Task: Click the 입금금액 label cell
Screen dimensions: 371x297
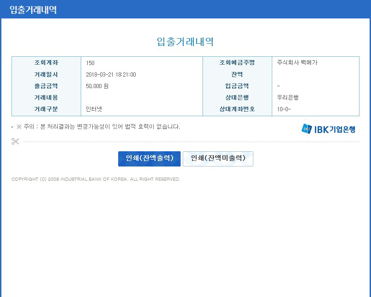Action: pyautogui.click(x=237, y=86)
